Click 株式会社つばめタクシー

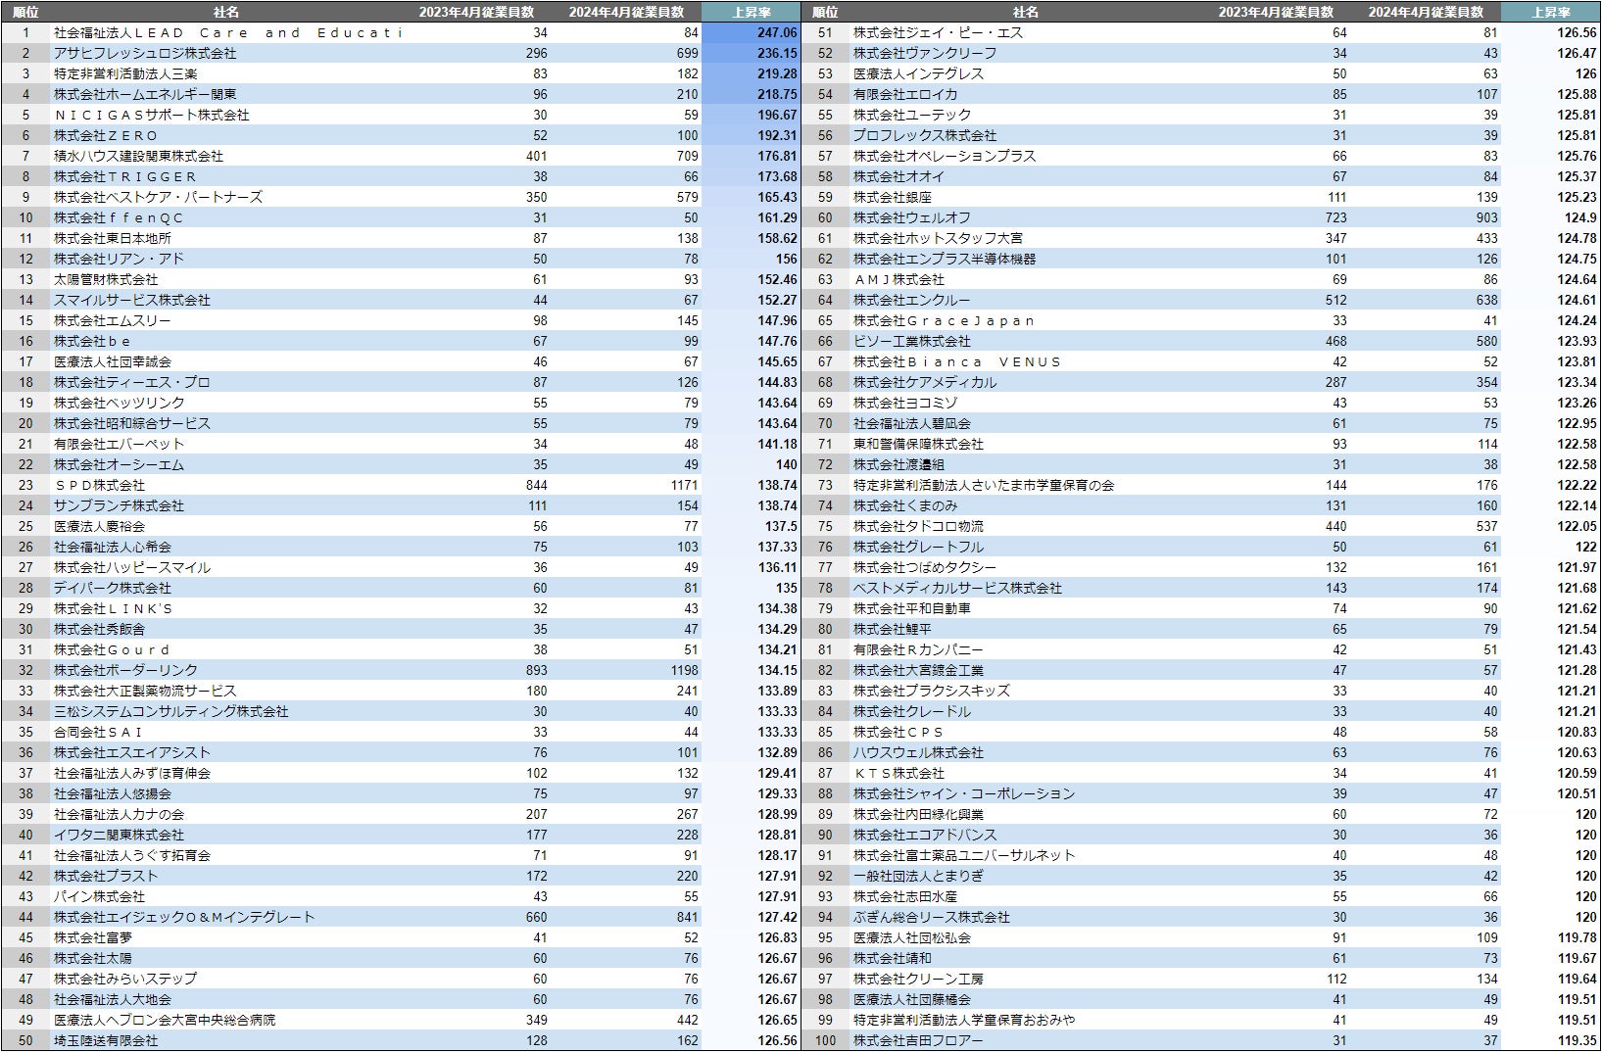click(925, 567)
